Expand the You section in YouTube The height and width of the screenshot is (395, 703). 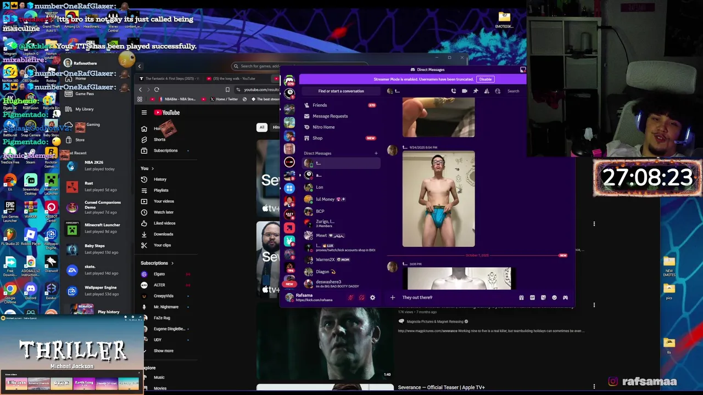point(147,168)
